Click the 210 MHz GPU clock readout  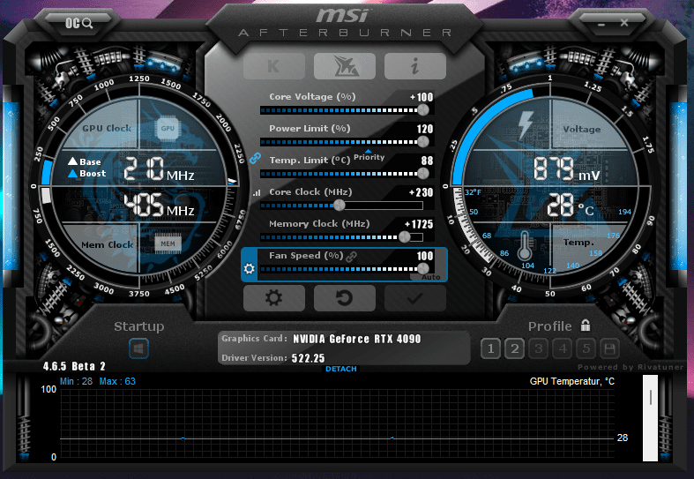(x=159, y=169)
